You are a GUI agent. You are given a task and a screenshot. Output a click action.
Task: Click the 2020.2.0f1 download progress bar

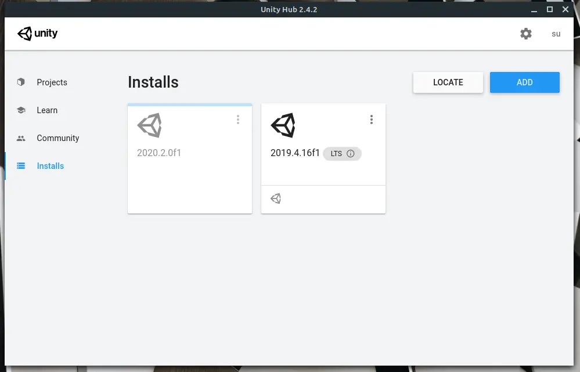[x=190, y=105]
